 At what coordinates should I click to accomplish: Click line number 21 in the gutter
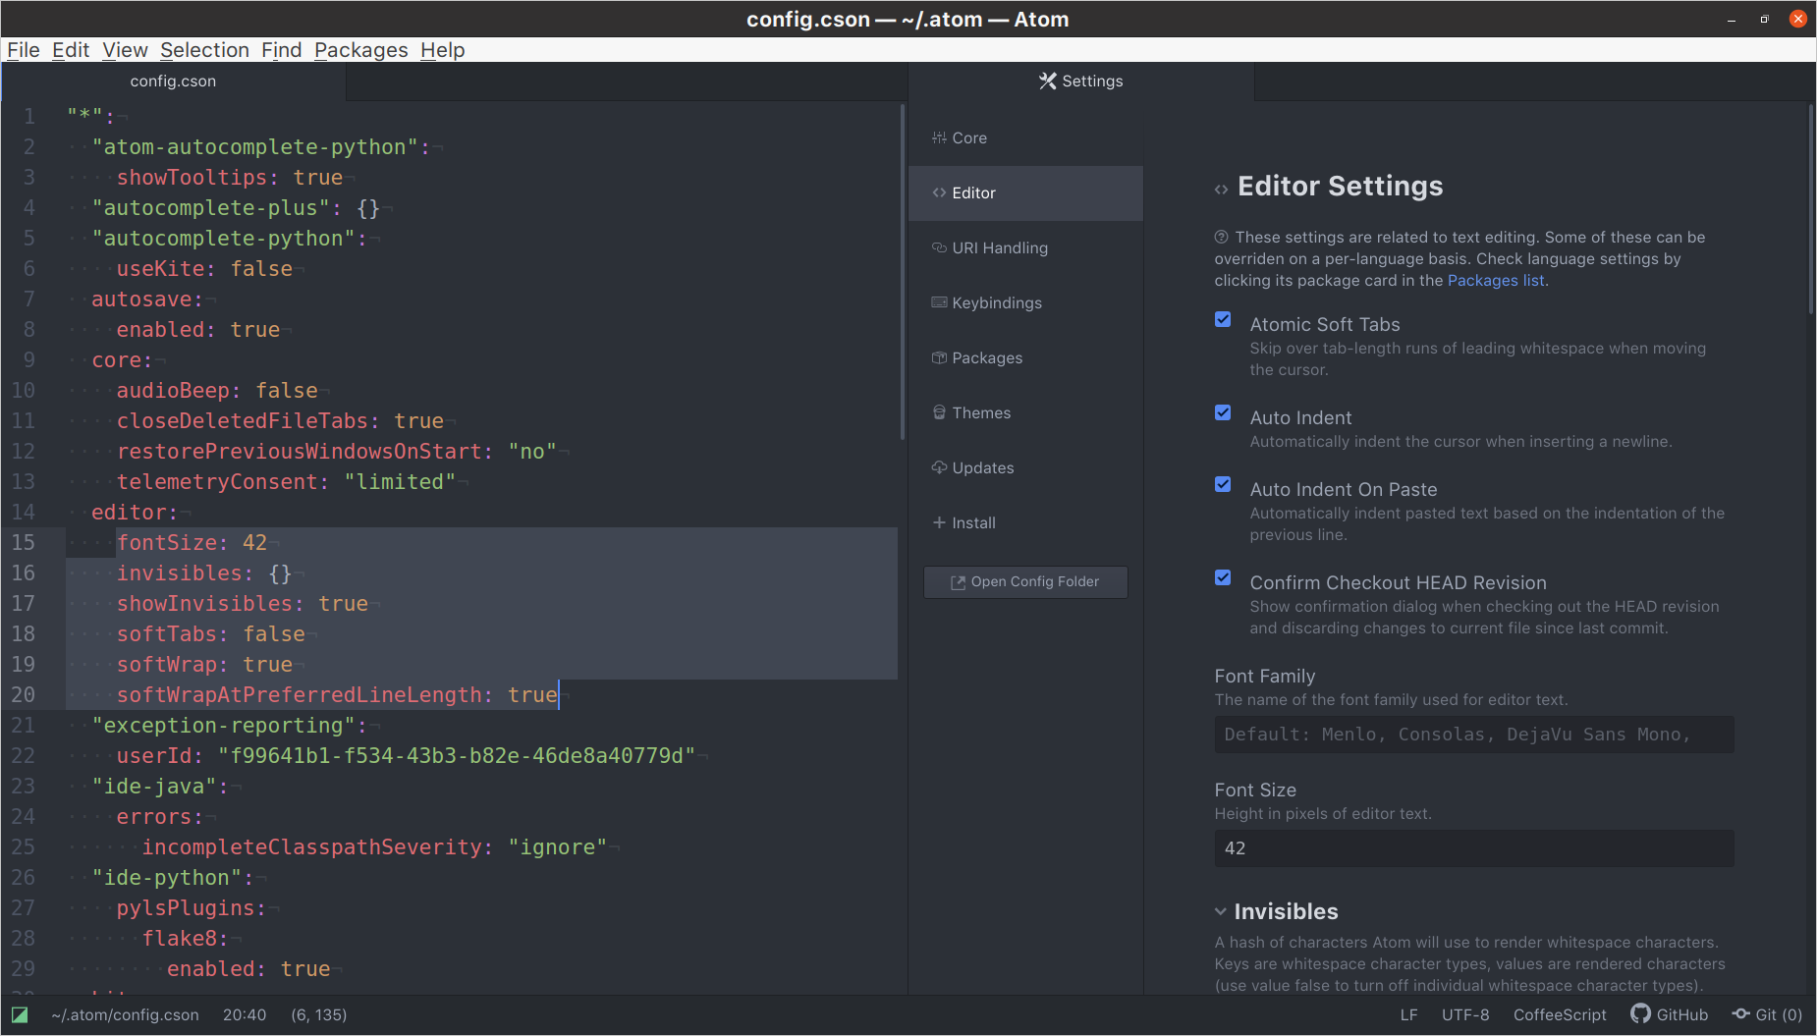tap(24, 726)
